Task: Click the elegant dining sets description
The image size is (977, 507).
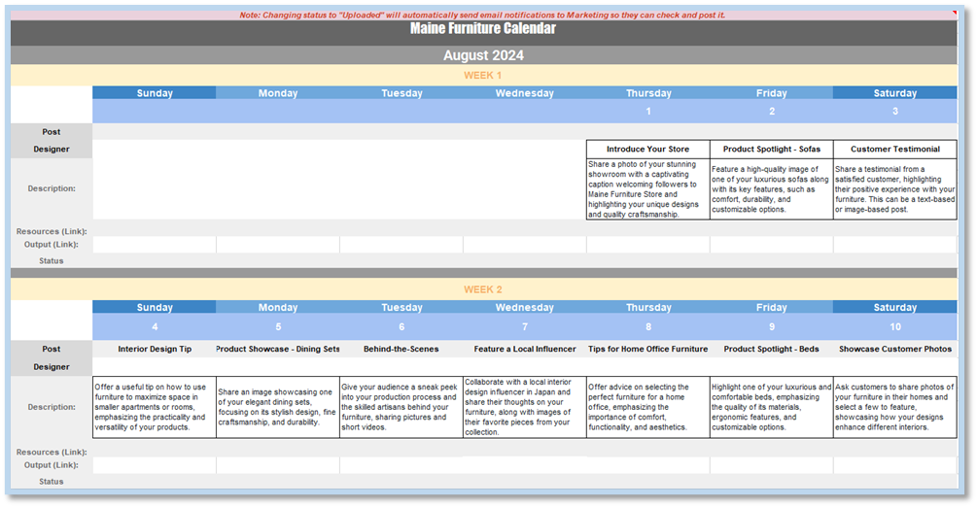Action: pyautogui.click(x=278, y=407)
